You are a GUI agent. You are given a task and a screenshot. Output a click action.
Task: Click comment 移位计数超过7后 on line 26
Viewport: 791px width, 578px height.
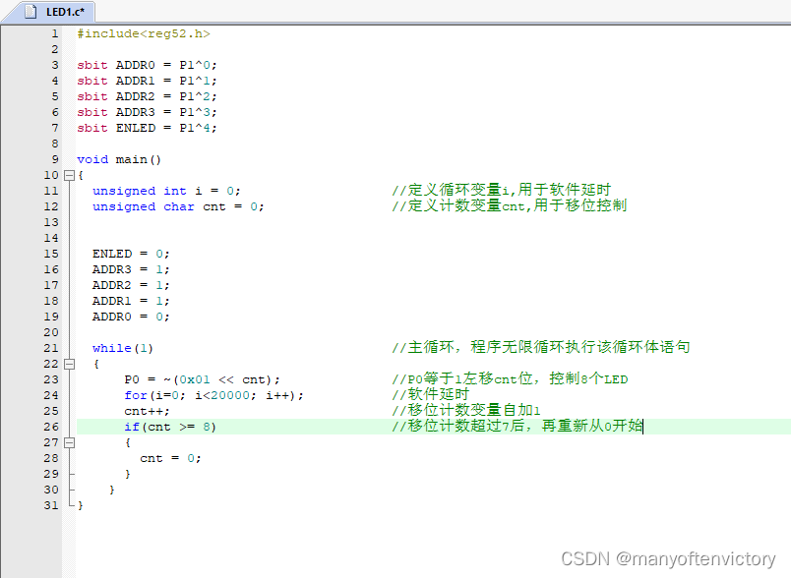517,426
